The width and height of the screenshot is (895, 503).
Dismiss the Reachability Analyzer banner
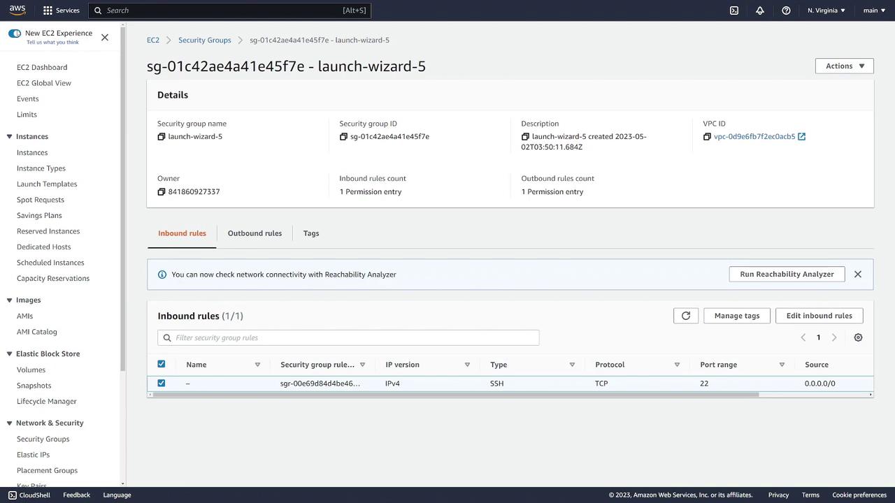coord(858,275)
